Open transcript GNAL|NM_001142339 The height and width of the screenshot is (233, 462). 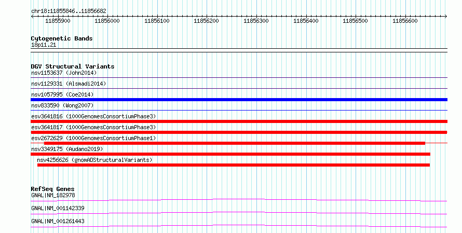point(58,208)
